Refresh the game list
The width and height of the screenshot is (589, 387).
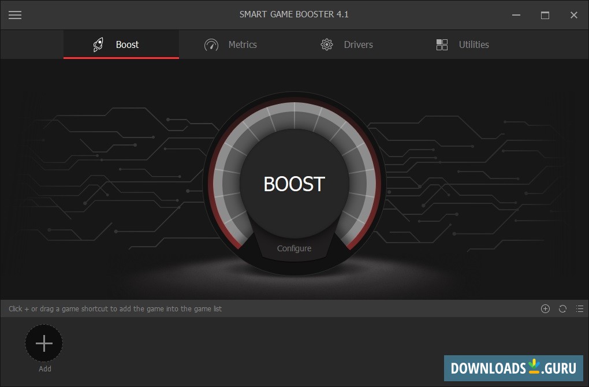(x=562, y=309)
